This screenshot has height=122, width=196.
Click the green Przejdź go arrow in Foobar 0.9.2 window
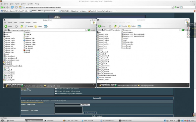pyautogui.click(x=89, y=30)
